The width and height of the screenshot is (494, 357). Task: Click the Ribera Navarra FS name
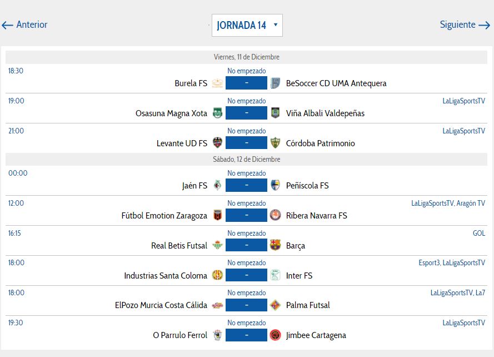316,216
